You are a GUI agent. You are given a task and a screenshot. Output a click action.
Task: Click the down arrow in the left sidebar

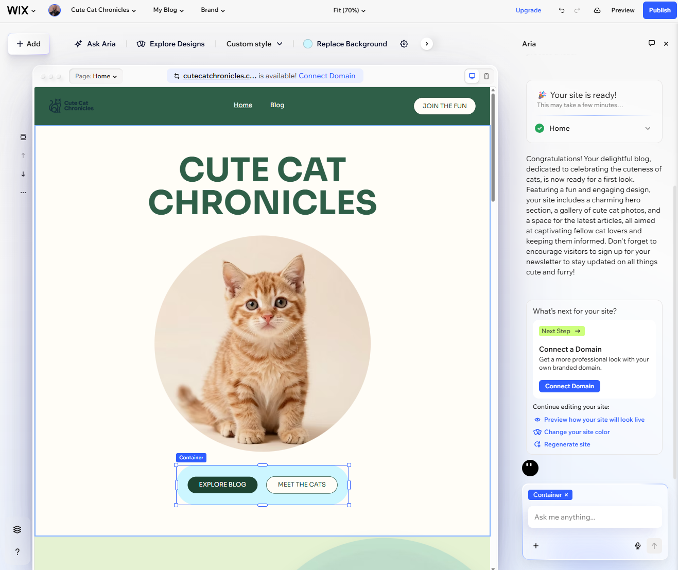click(x=23, y=174)
